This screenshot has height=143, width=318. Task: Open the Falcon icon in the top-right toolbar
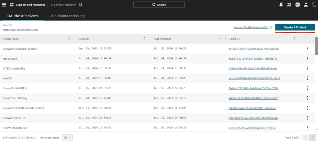coord(289,5)
